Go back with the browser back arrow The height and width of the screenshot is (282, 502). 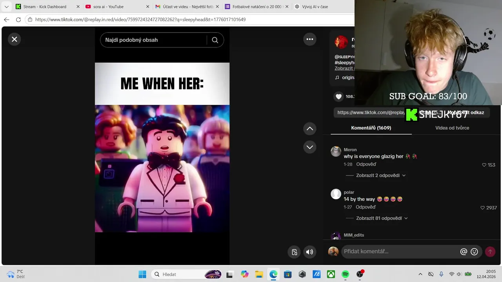click(6, 20)
